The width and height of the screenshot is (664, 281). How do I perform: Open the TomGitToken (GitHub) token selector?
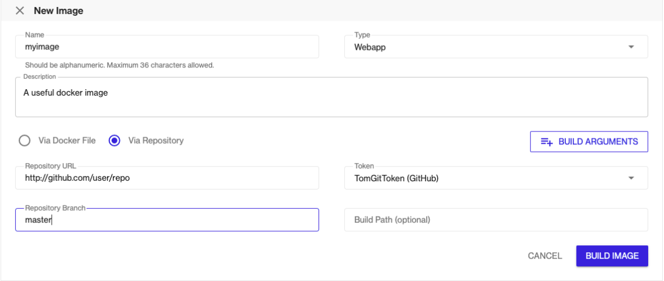point(496,178)
